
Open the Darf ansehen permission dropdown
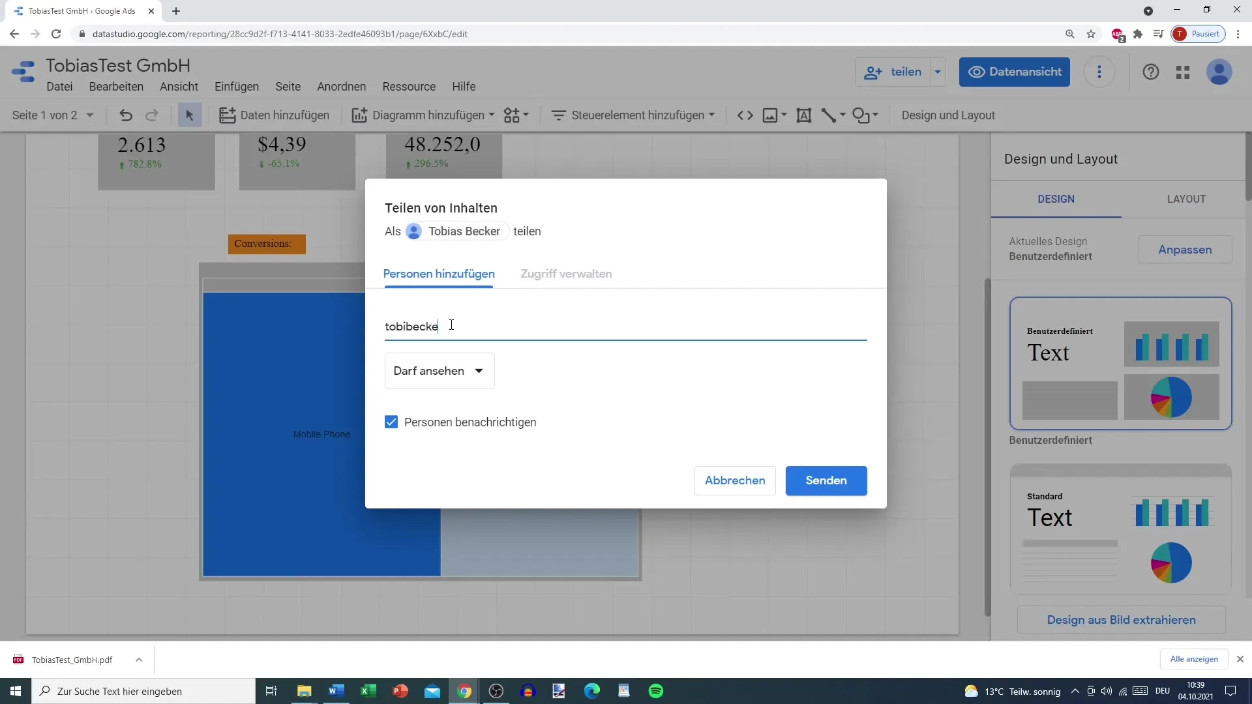[440, 371]
